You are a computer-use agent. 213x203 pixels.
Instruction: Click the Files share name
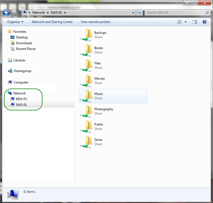click(x=97, y=63)
